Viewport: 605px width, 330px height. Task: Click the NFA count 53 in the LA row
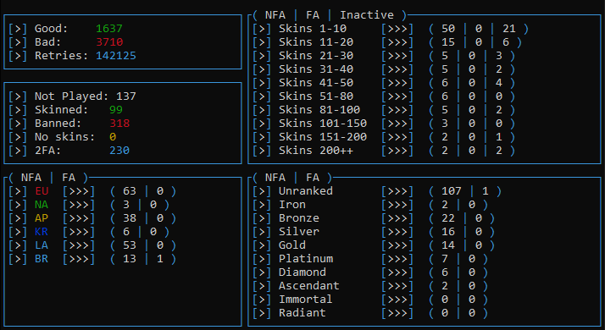click(130, 245)
